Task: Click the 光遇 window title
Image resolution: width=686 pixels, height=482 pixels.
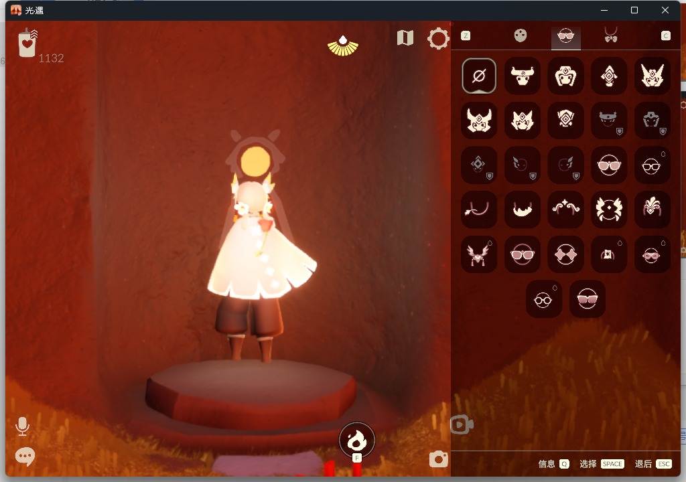Action: [34, 10]
